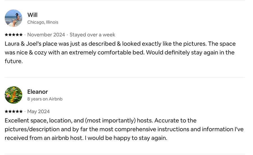Click the first star in Eleanor's rating
The width and height of the screenshot is (253, 155).
coord(6,111)
